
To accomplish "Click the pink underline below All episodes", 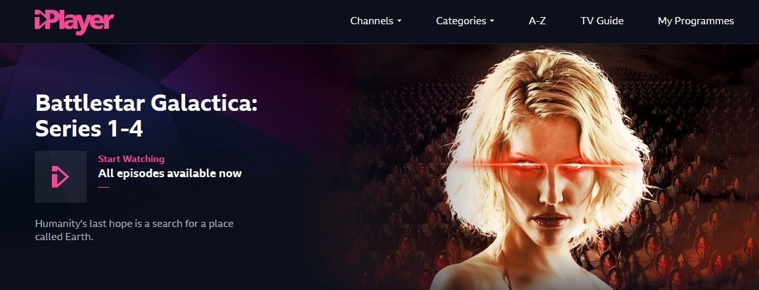I will (x=104, y=186).
